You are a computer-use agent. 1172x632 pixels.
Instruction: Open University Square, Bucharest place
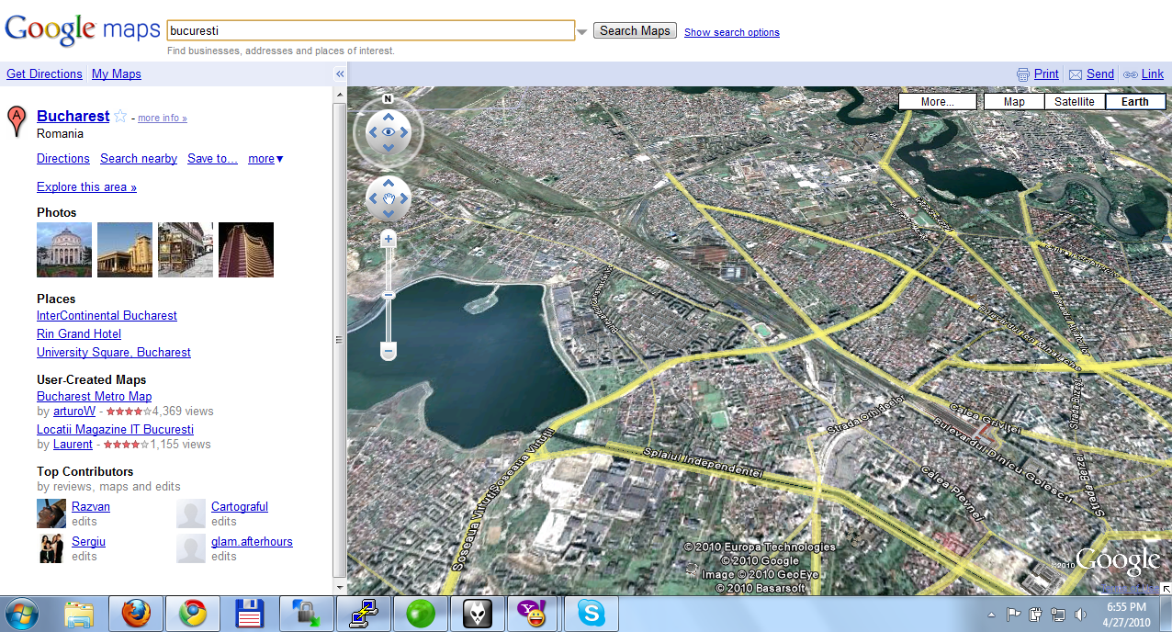(114, 353)
